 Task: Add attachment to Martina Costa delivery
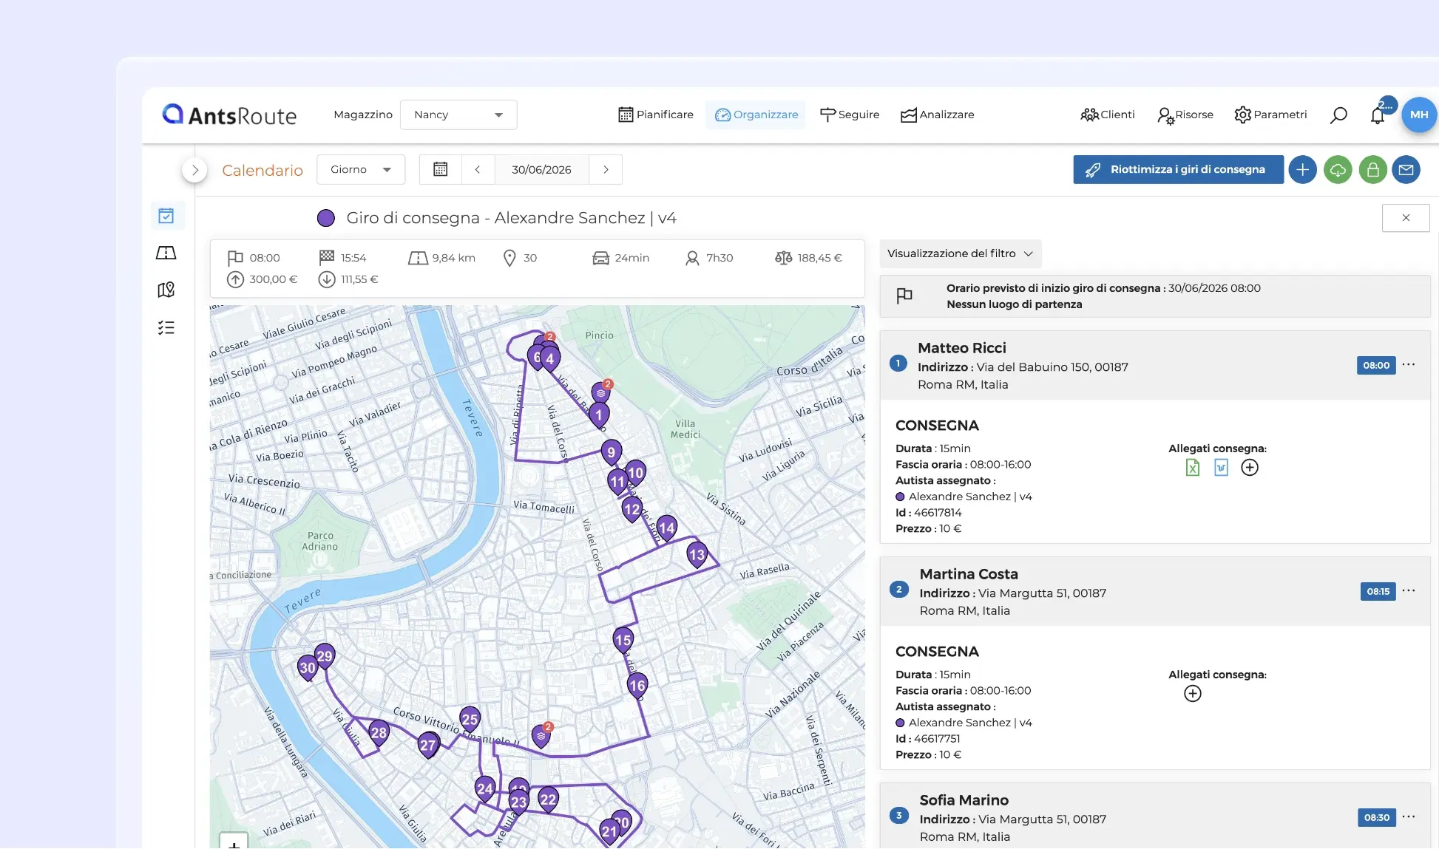click(1193, 693)
